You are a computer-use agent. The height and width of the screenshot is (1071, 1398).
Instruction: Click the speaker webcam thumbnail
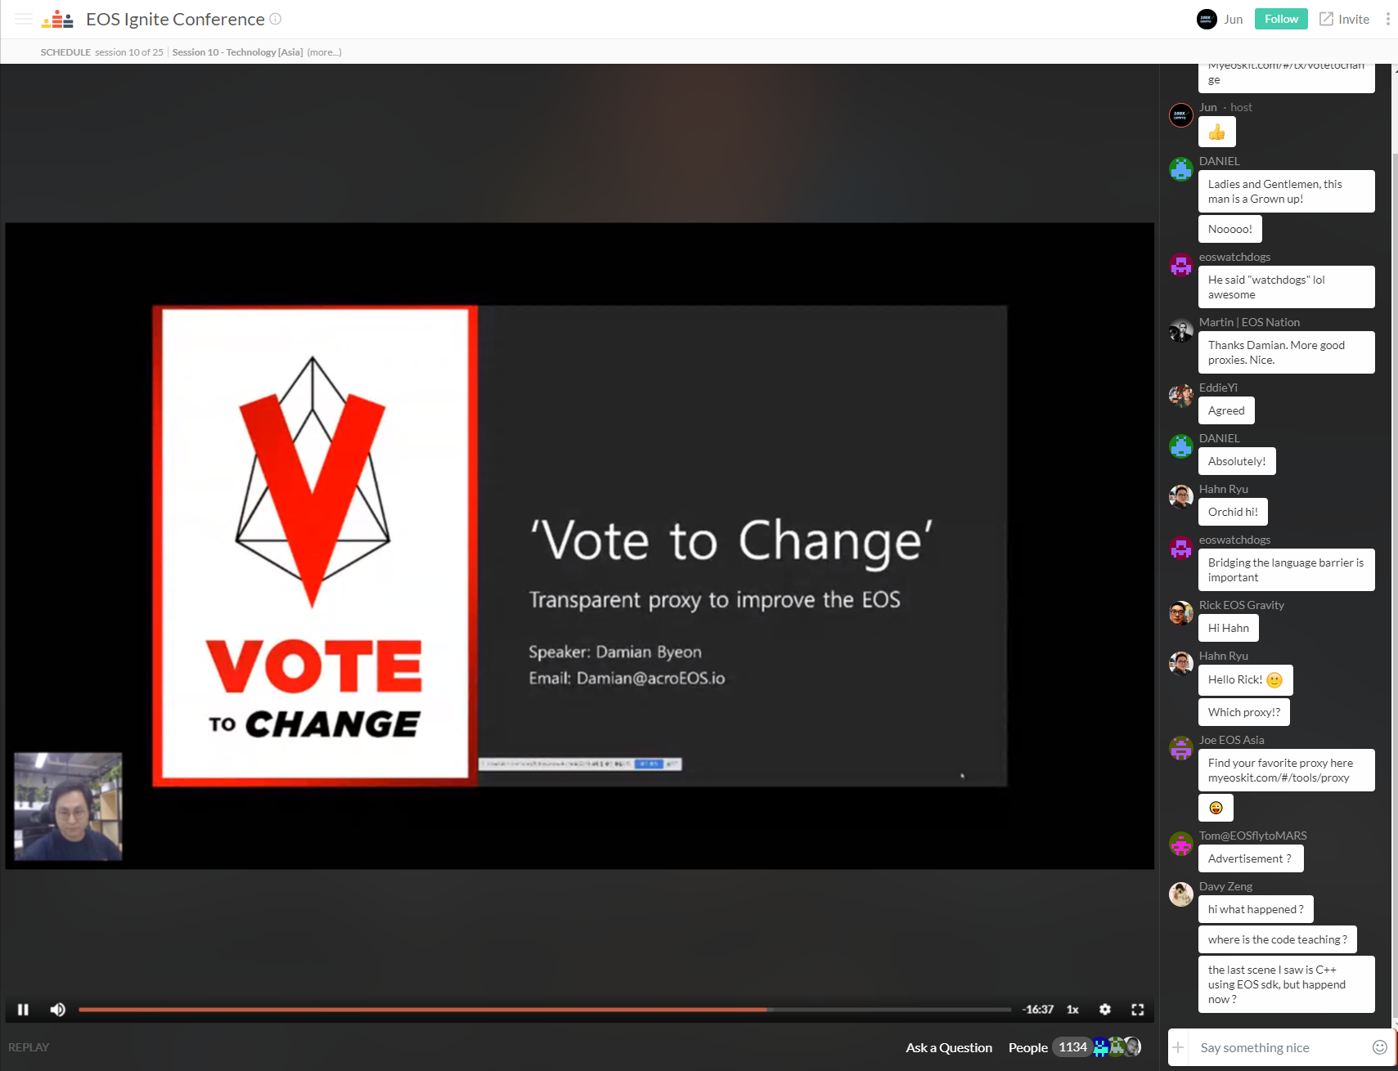point(68,806)
